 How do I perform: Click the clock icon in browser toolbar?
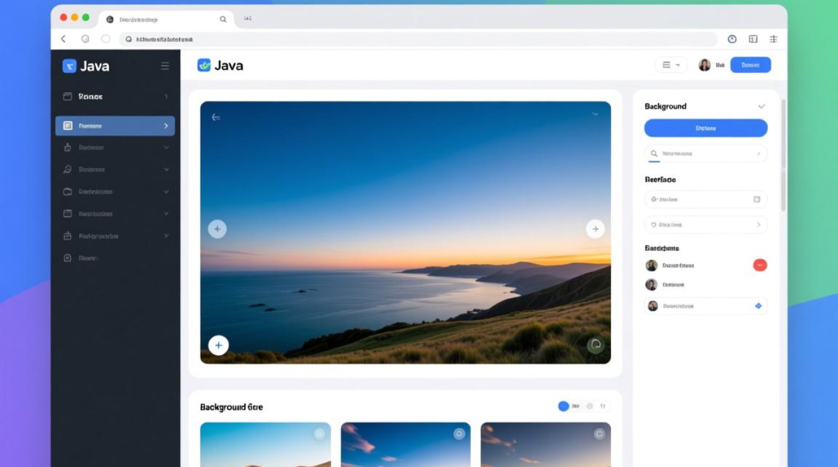tap(732, 39)
